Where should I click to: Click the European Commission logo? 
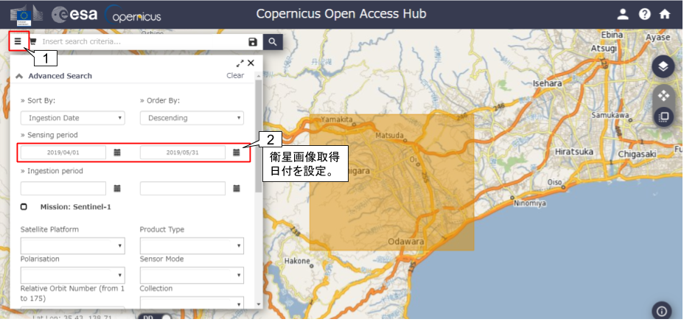coord(27,15)
